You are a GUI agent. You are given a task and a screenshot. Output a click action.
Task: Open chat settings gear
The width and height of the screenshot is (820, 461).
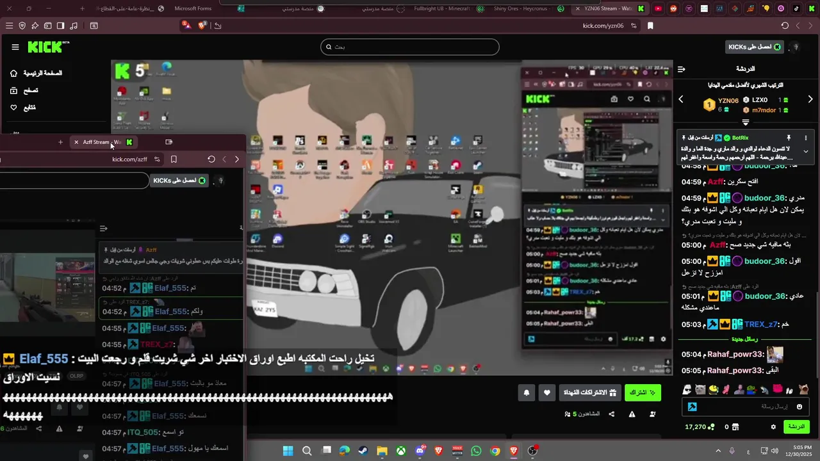pos(773,427)
